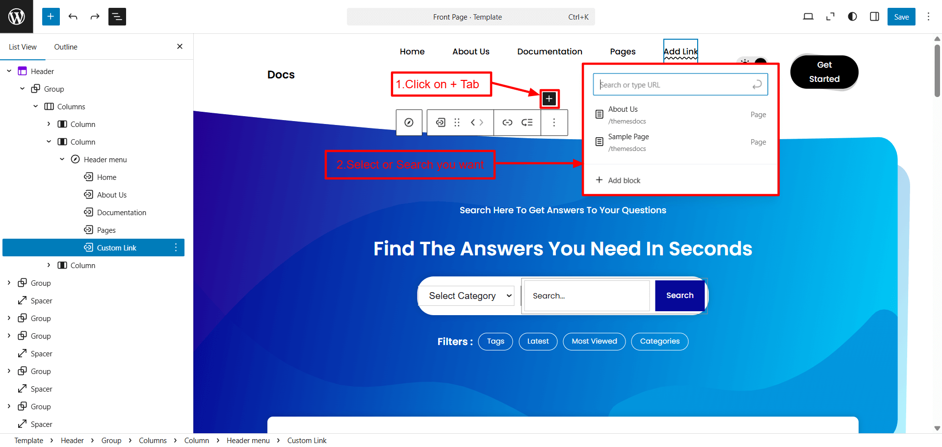Toggle the Settings sidebar panel icon

874,17
